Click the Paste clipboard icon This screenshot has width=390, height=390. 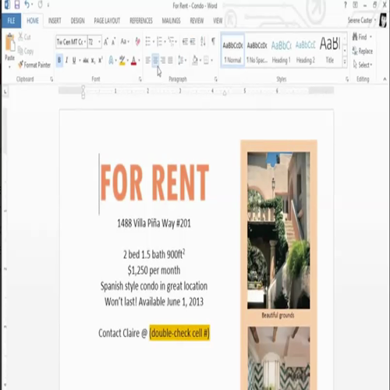[10, 43]
